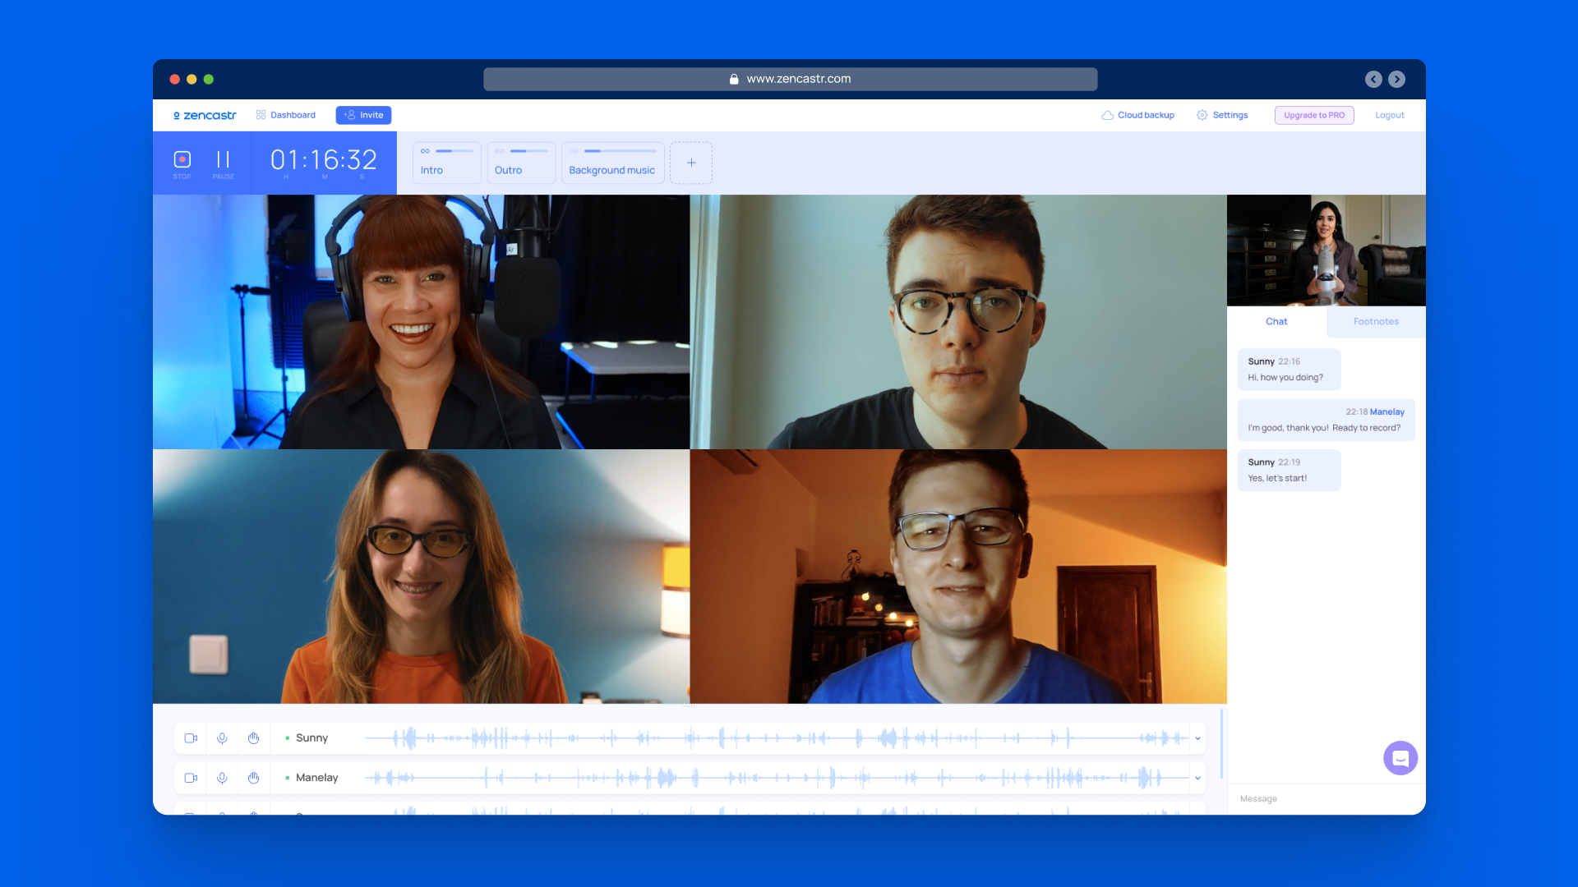Click the Invite button

point(363,115)
